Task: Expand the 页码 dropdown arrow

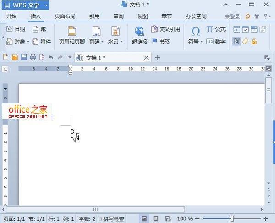Action: [102, 42]
